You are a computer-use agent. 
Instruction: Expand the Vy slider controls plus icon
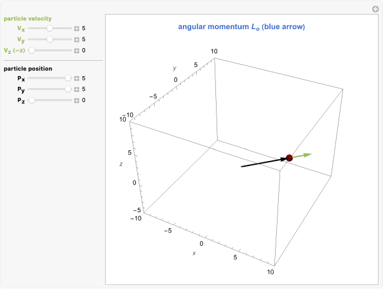77,39
